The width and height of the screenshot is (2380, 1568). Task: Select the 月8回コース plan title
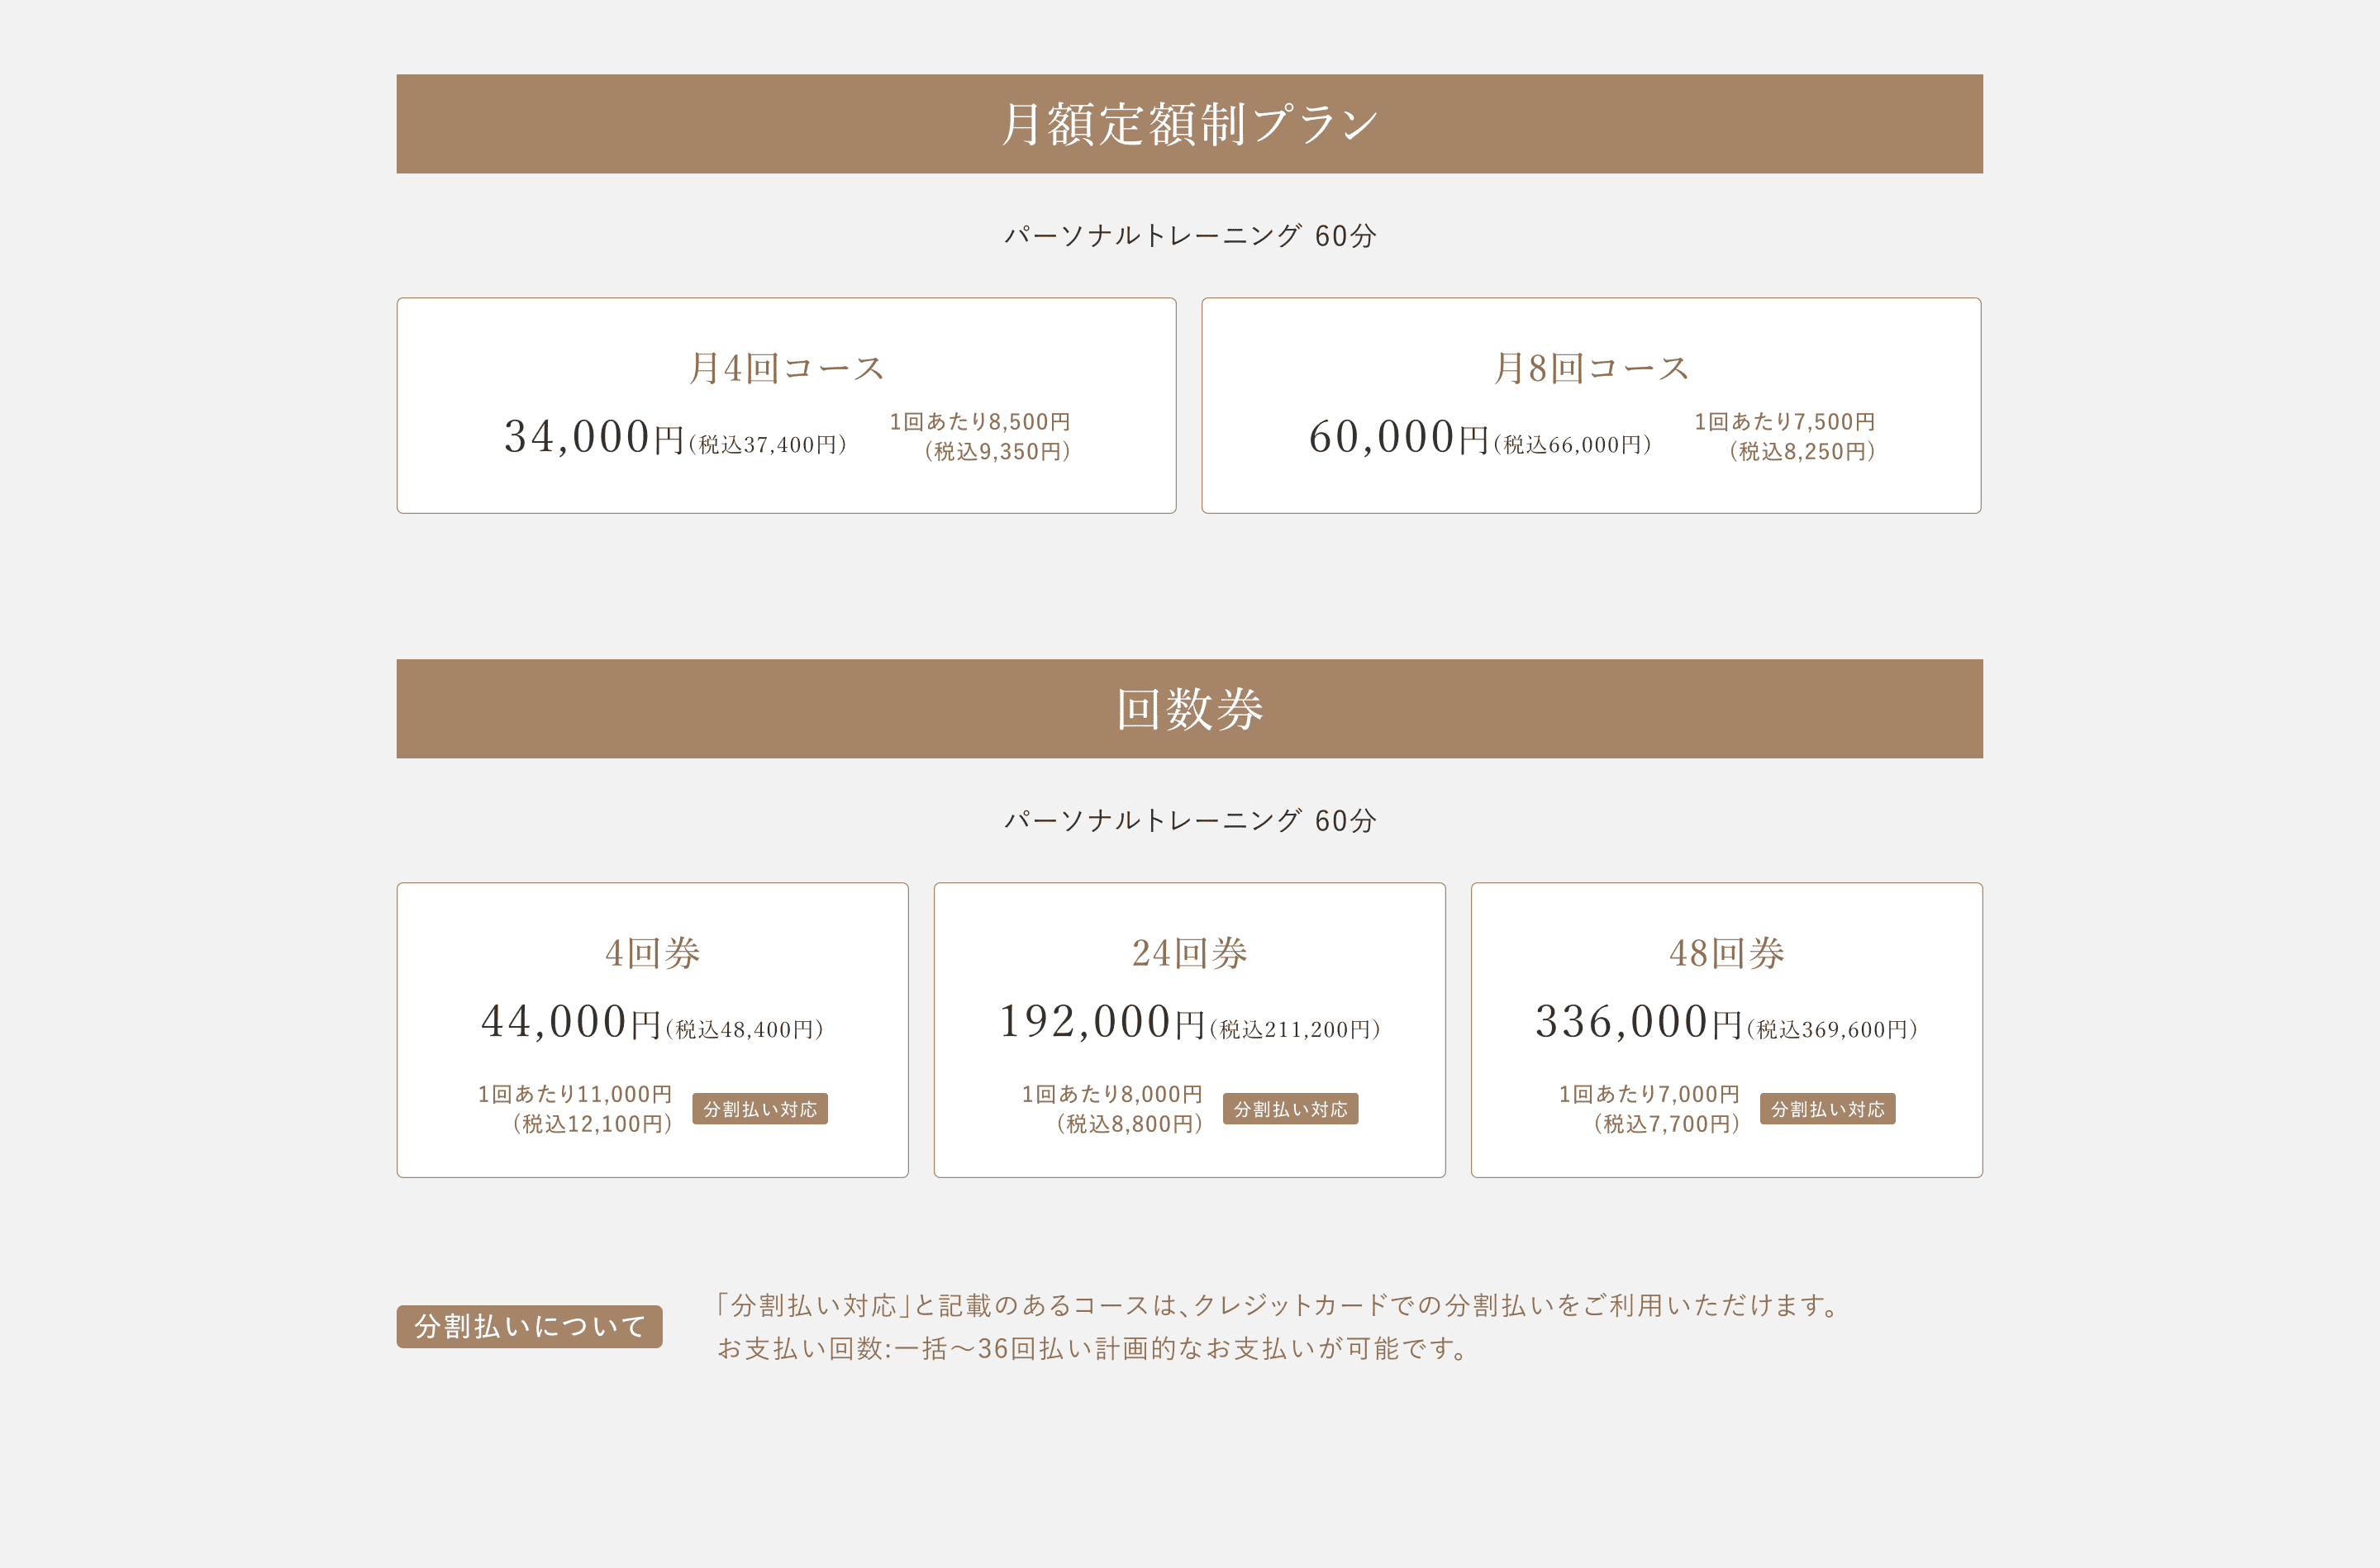pyautogui.click(x=1590, y=368)
